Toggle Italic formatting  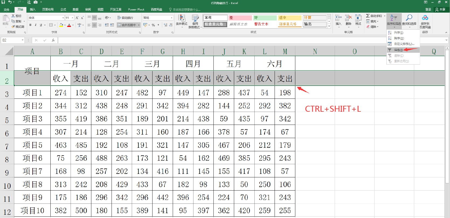coord(36,25)
